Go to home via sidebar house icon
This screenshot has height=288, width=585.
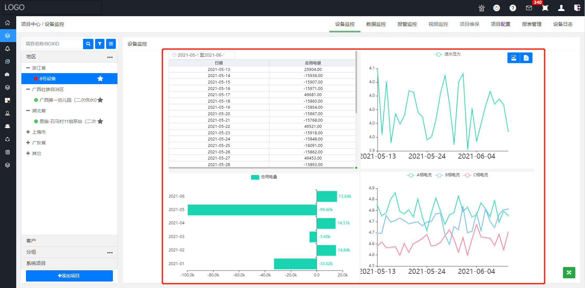pos(7,23)
